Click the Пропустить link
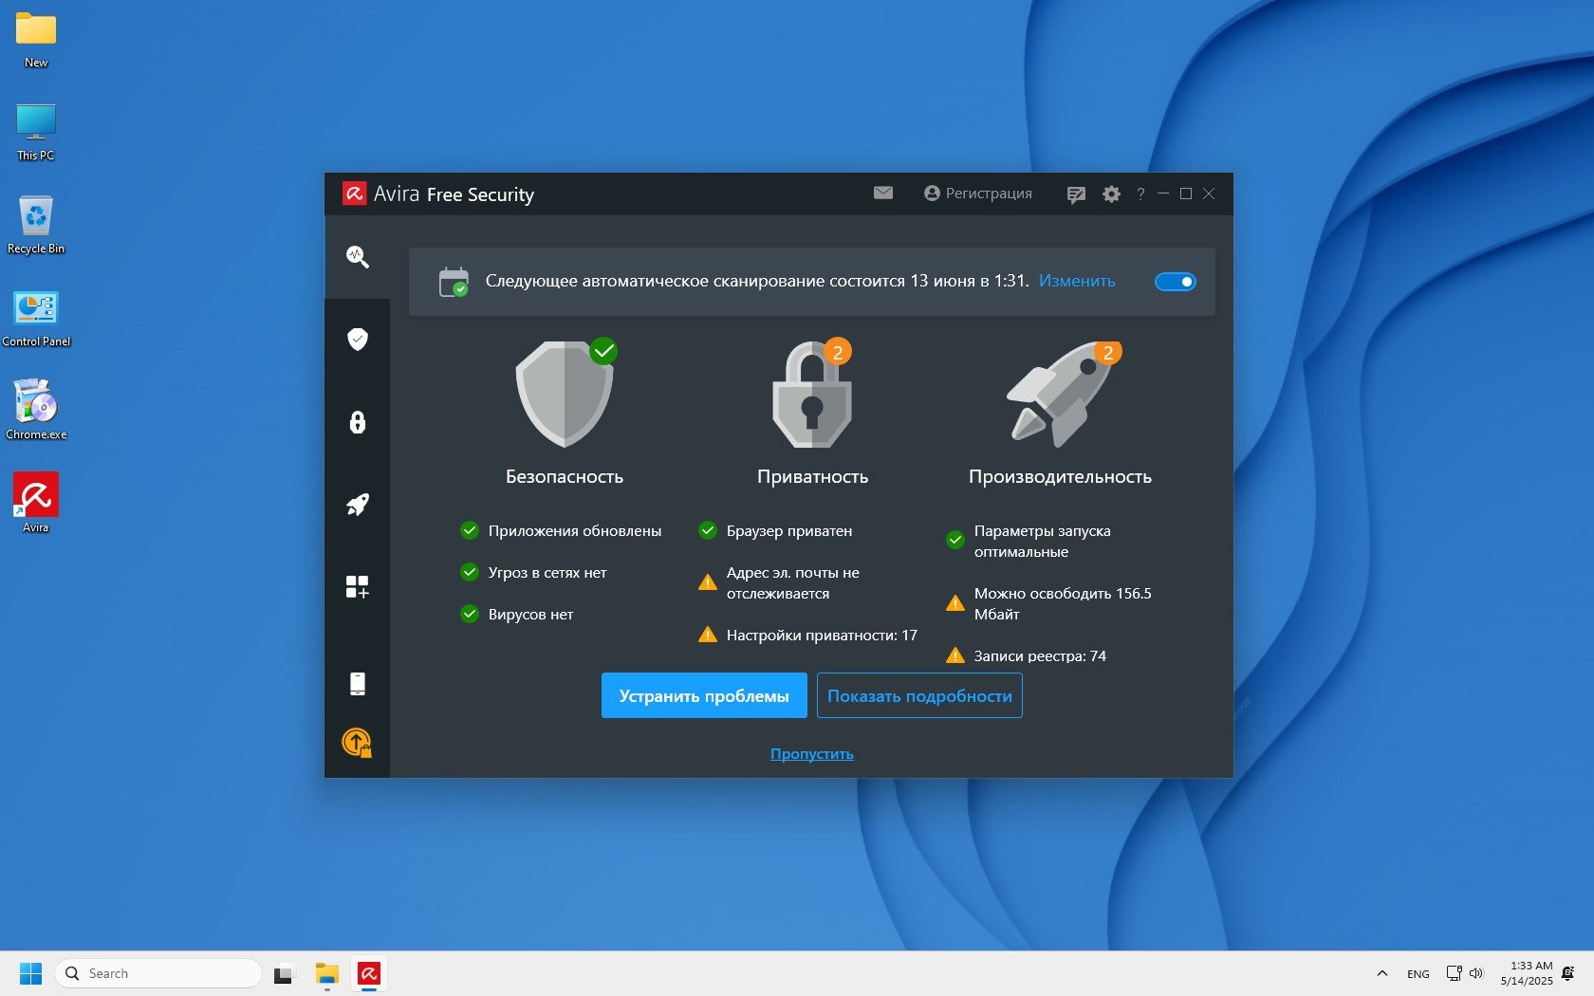 (x=811, y=754)
